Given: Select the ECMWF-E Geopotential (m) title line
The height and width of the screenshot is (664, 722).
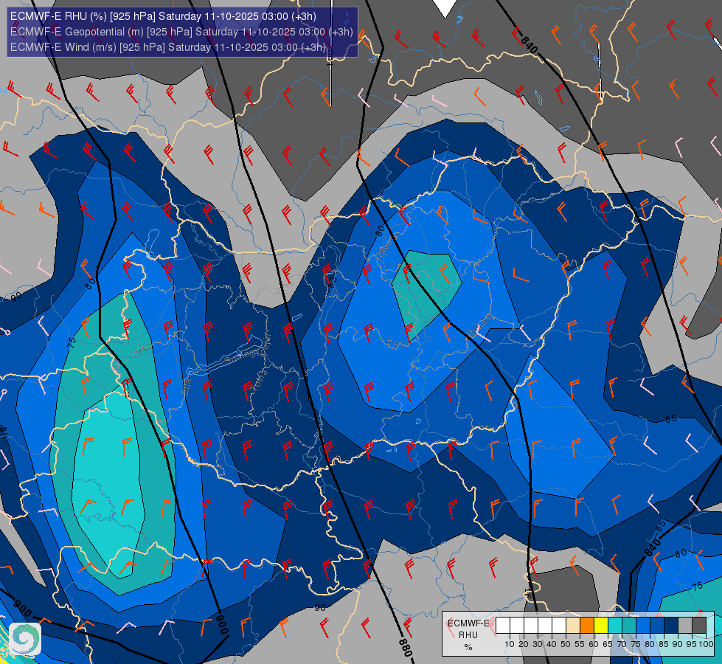Looking at the screenshot, I should click(x=181, y=32).
